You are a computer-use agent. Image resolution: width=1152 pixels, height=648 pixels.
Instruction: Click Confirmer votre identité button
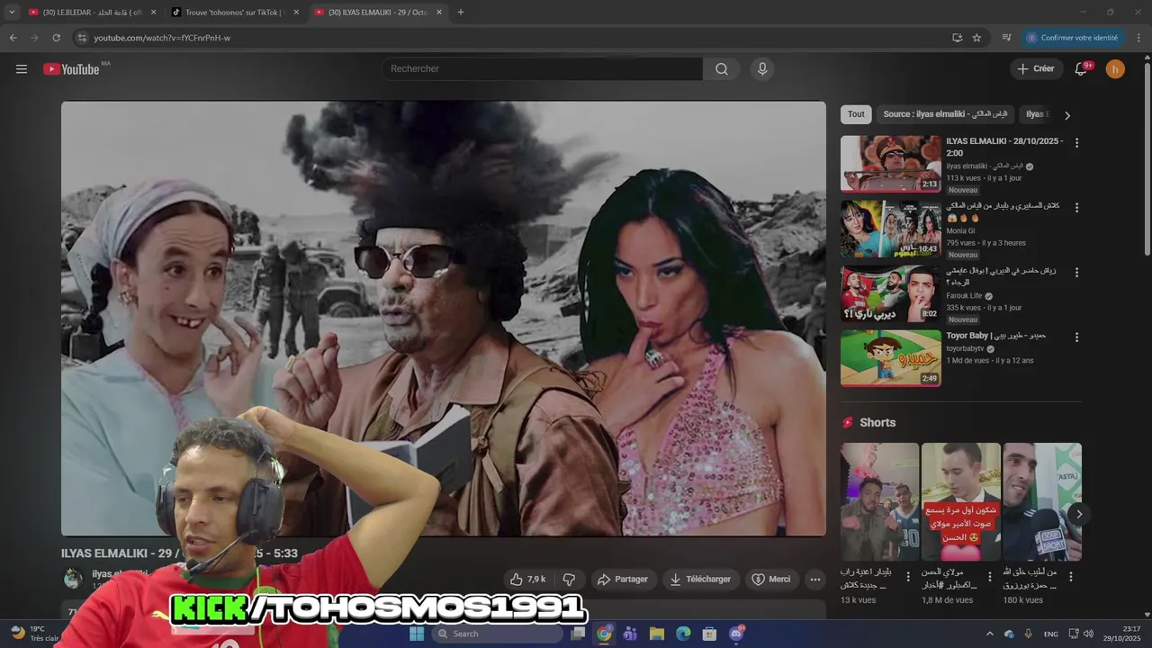pyautogui.click(x=1073, y=38)
